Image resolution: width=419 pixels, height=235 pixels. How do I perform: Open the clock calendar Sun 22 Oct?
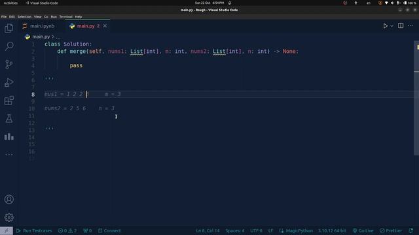[209, 3]
